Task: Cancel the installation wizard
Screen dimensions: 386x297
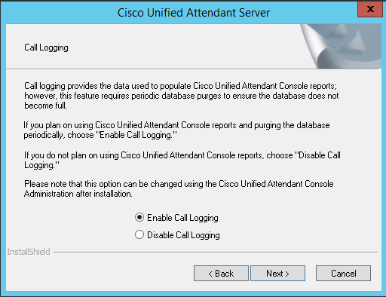Action: (x=343, y=274)
